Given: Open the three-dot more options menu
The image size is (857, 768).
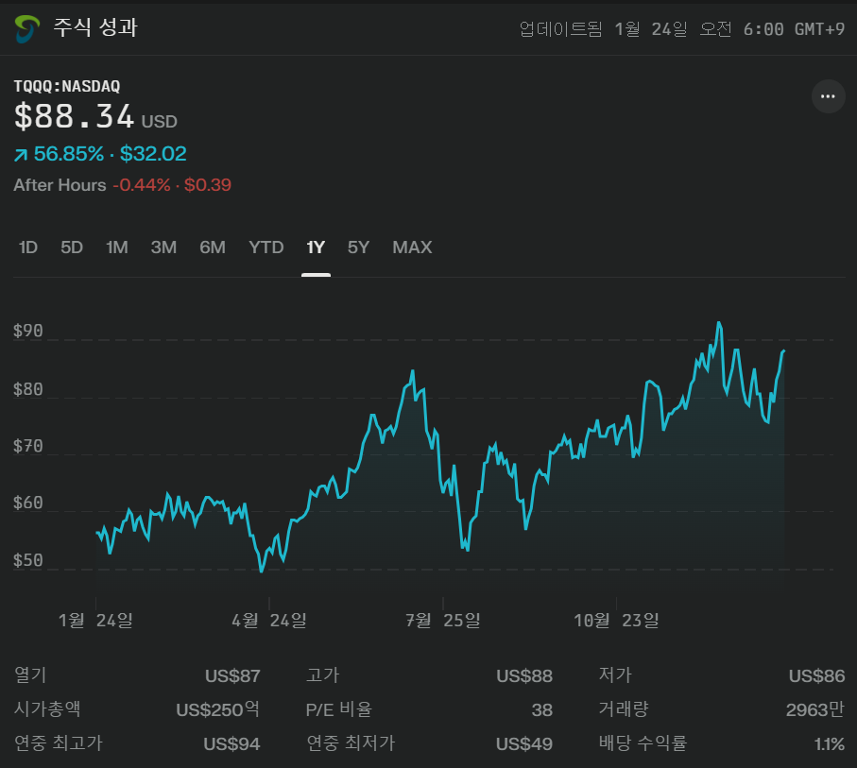Looking at the screenshot, I should [828, 96].
